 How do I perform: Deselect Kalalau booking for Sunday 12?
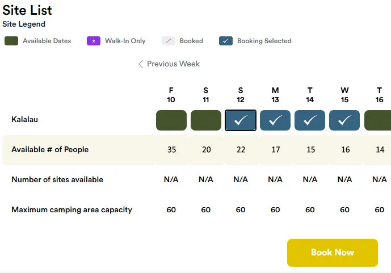241,120
